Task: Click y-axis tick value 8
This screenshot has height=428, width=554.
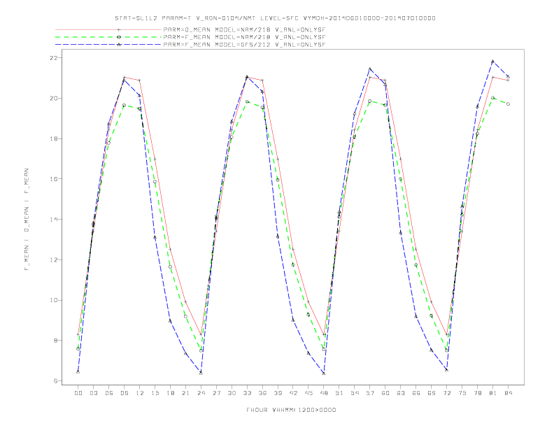Action: coord(55,341)
